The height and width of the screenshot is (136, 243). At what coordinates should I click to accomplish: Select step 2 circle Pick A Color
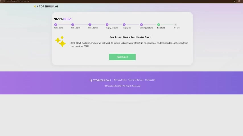point(73,25)
